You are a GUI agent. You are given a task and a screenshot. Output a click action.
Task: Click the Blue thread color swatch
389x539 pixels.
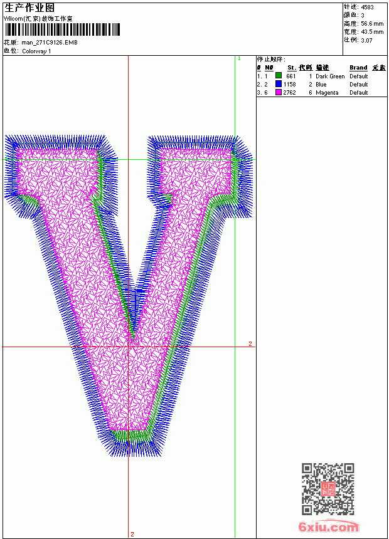point(279,83)
